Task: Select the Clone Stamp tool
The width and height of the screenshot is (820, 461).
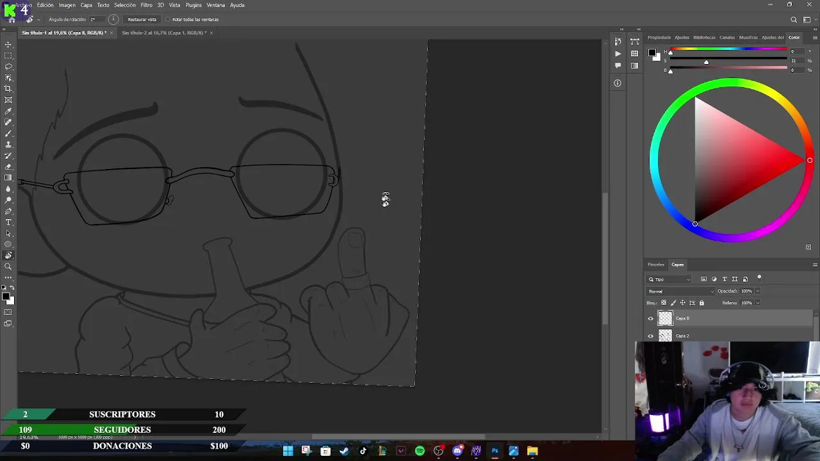Action: pos(8,145)
